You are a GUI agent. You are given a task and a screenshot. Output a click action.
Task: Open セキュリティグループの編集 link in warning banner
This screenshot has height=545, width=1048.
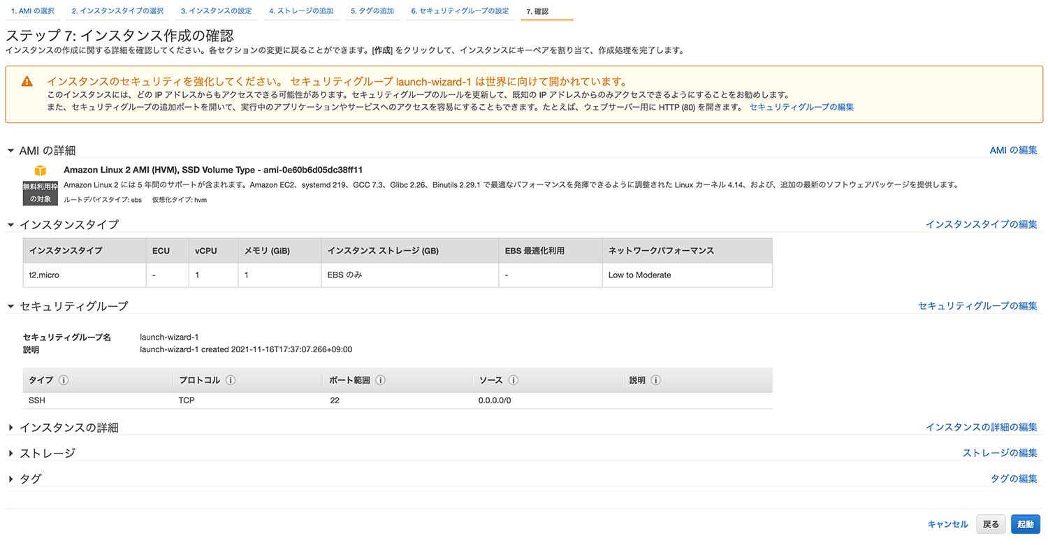(801, 107)
